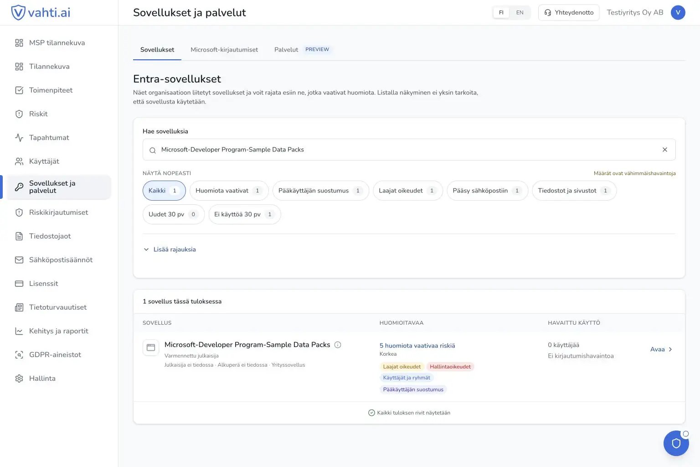Click the '0 käyttäjää' usage value

(x=564, y=345)
